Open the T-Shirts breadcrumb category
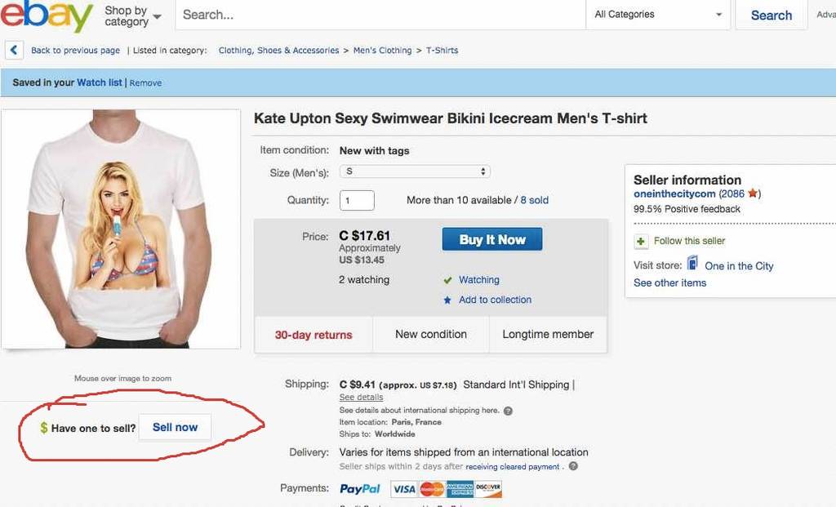This screenshot has height=507, width=836. click(x=442, y=51)
